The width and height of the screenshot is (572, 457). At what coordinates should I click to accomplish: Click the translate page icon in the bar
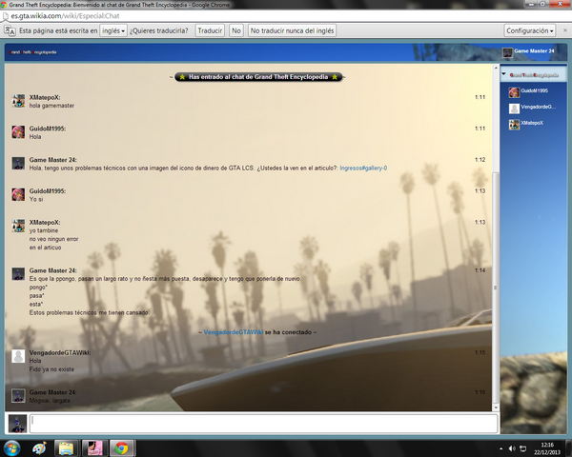[10, 31]
